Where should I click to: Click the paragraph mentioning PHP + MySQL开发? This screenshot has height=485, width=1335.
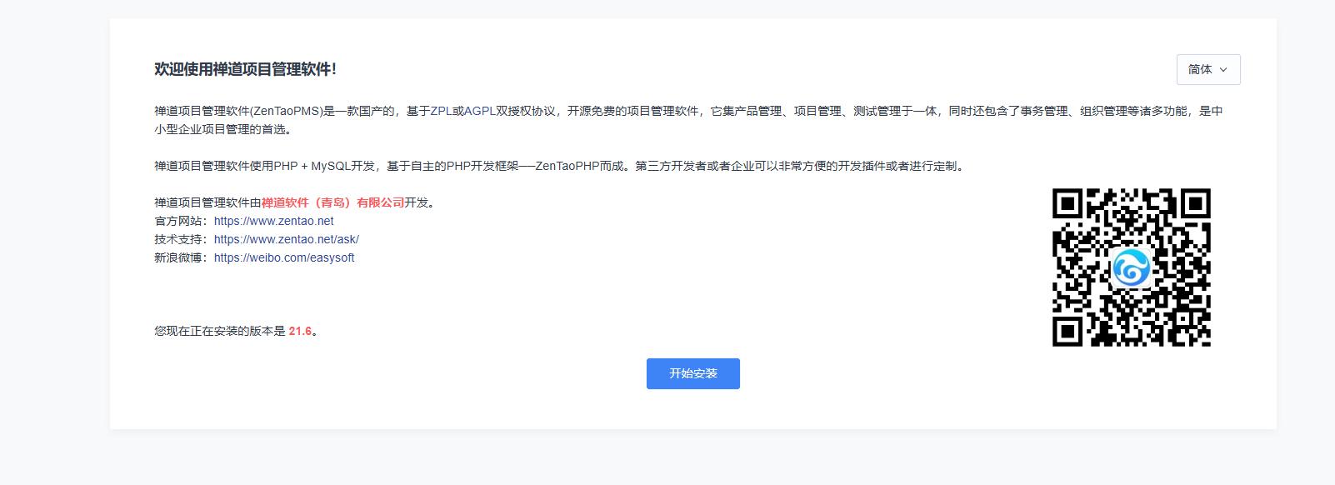[x=561, y=166]
